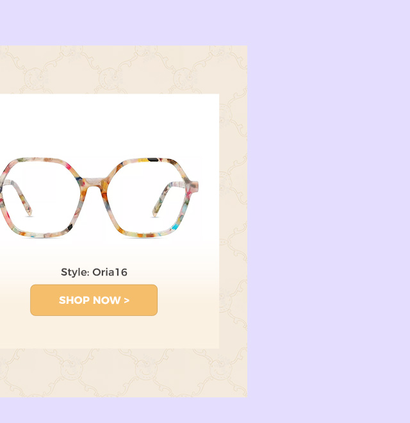
Task: Click the SHOP NOW button
Action: 94,300
